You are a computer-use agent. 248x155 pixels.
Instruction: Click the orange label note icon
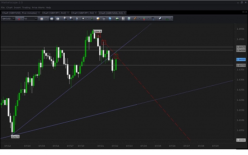(x=98, y=19)
